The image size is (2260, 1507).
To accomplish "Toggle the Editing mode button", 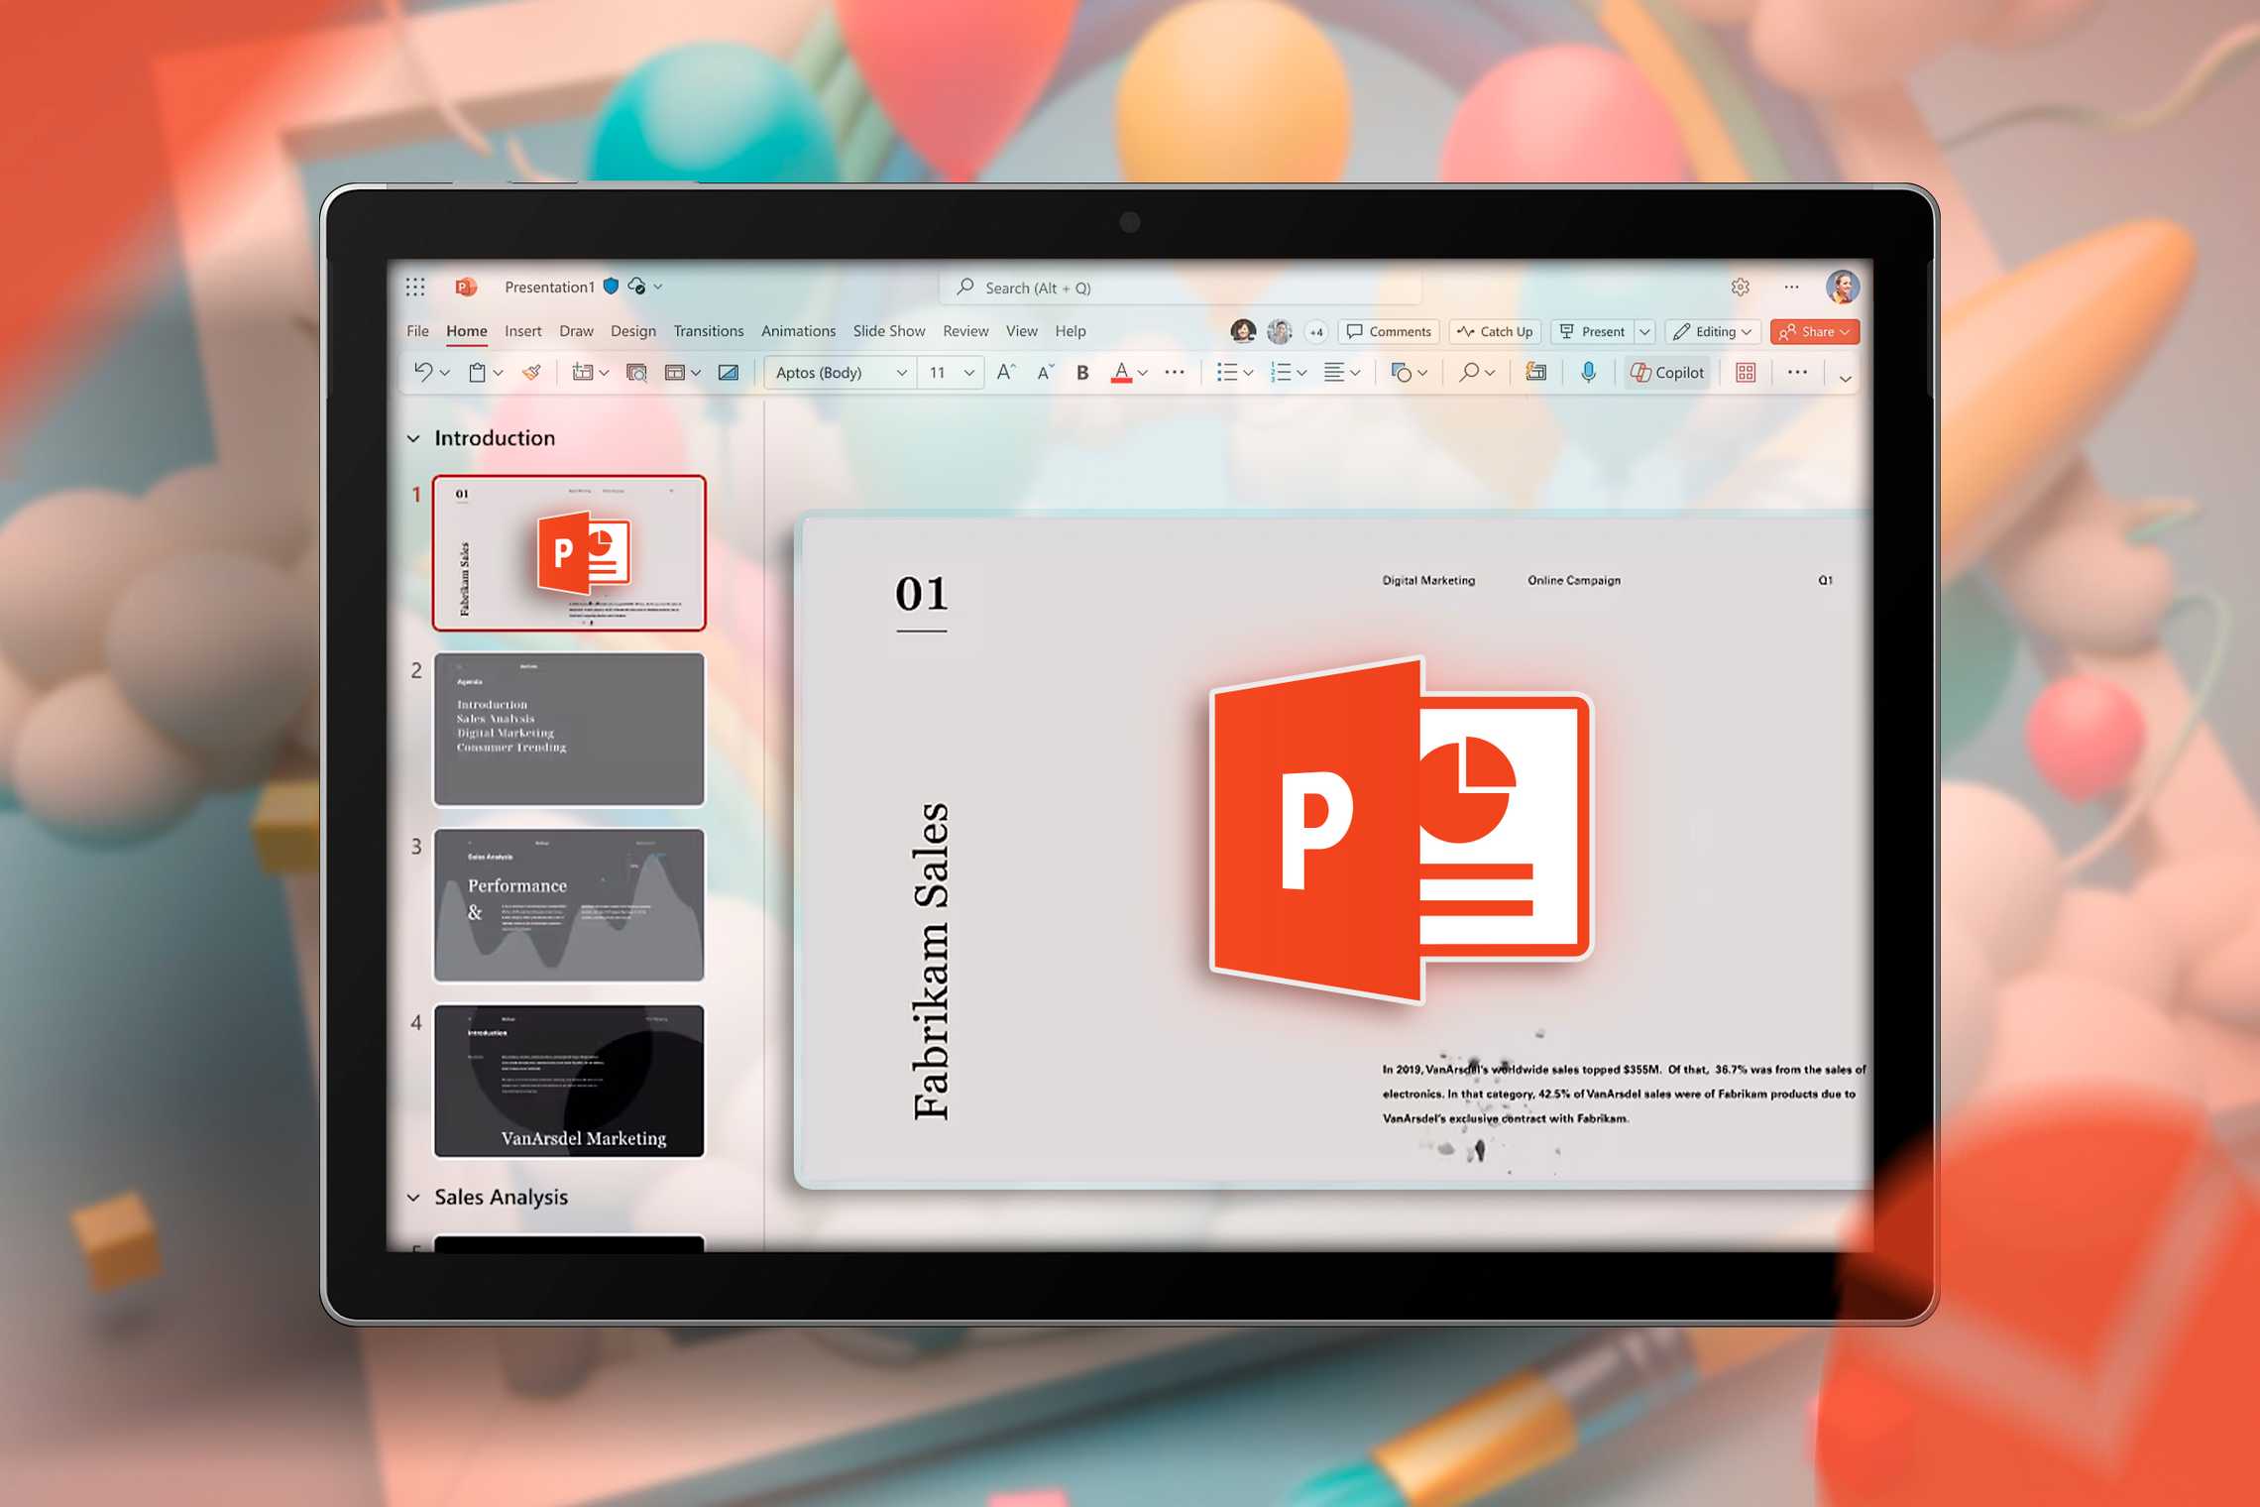I will (x=1712, y=332).
